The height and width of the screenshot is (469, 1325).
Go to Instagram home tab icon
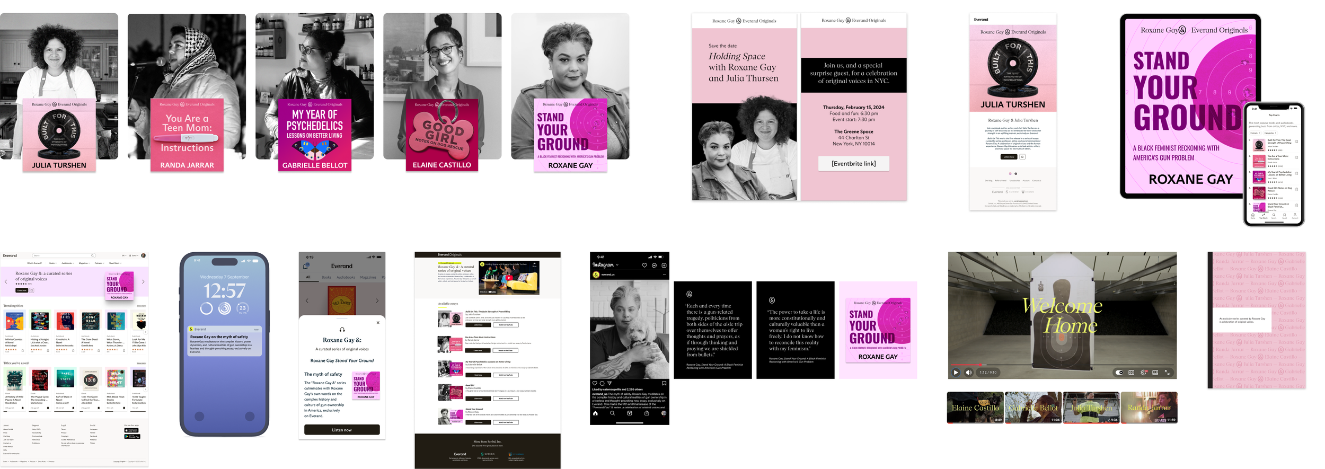(x=595, y=413)
